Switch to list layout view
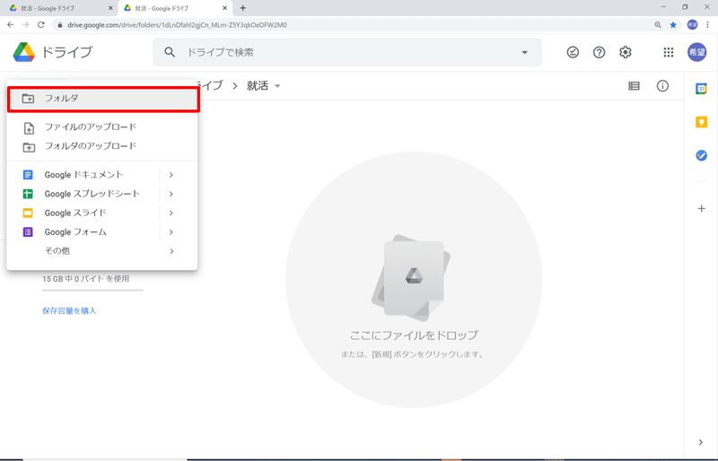The height and width of the screenshot is (461, 718). [634, 86]
